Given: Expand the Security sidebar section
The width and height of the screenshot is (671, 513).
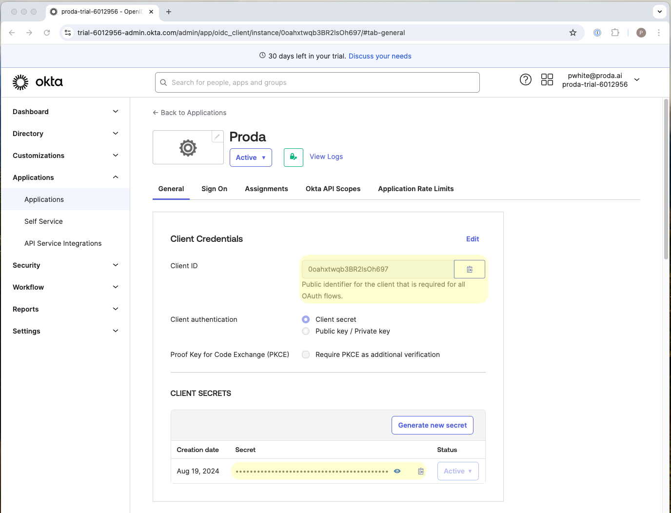Looking at the screenshot, I should pyautogui.click(x=65, y=265).
